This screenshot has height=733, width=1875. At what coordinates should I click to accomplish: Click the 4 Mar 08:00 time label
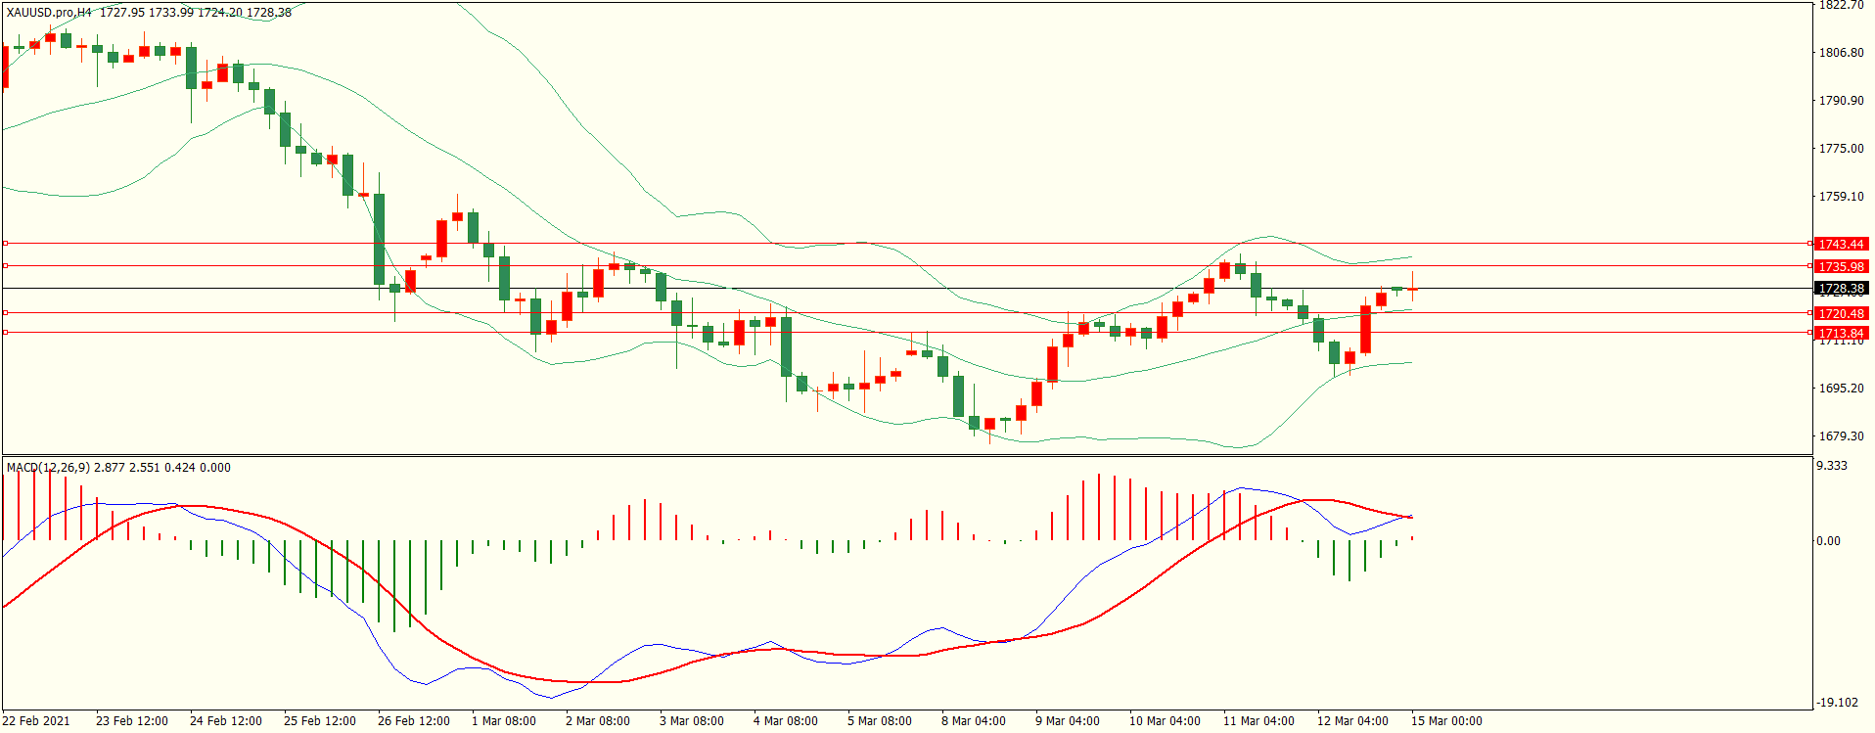786,721
